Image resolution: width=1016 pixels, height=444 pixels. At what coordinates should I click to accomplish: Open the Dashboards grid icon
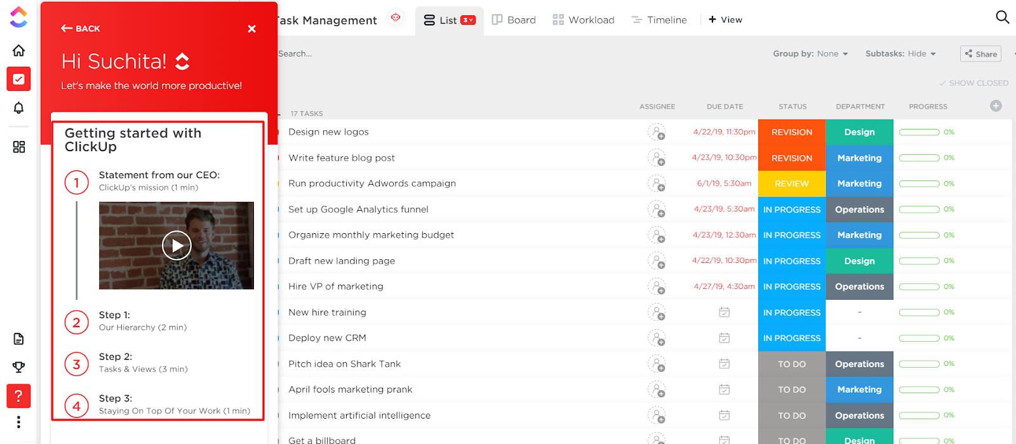click(x=18, y=147)
